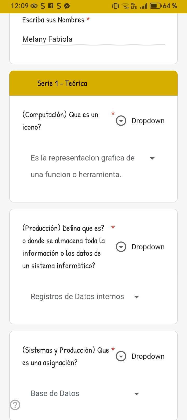Image resolution: width=187 pixels, height=420 pixels.
Task: Tap the Dropdown label next to Producción question
Action: point(148,247)
